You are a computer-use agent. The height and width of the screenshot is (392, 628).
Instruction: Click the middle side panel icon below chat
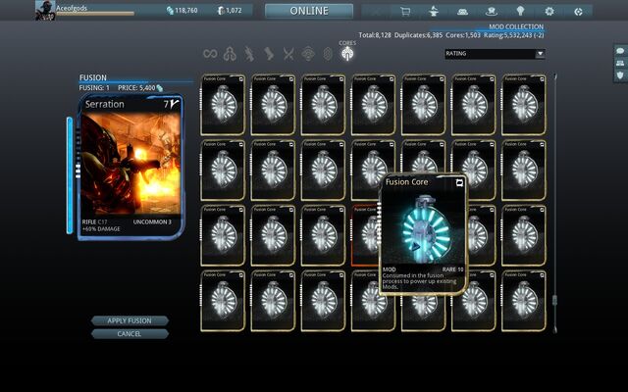point(620,63)
